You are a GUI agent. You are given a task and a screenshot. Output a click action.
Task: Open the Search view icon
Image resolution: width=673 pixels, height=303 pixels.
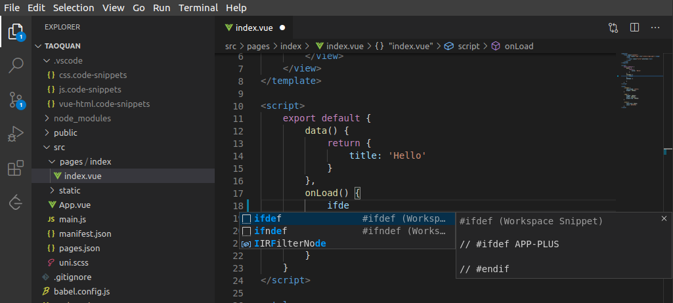[x=16, y=66]
